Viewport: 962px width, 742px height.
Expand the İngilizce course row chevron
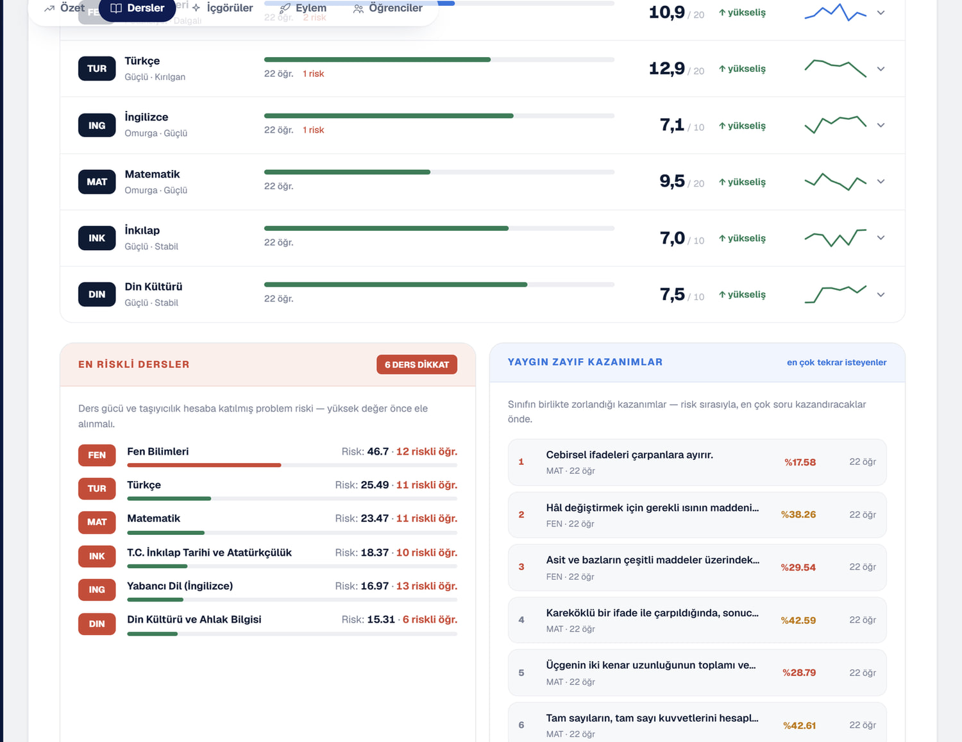881,125
